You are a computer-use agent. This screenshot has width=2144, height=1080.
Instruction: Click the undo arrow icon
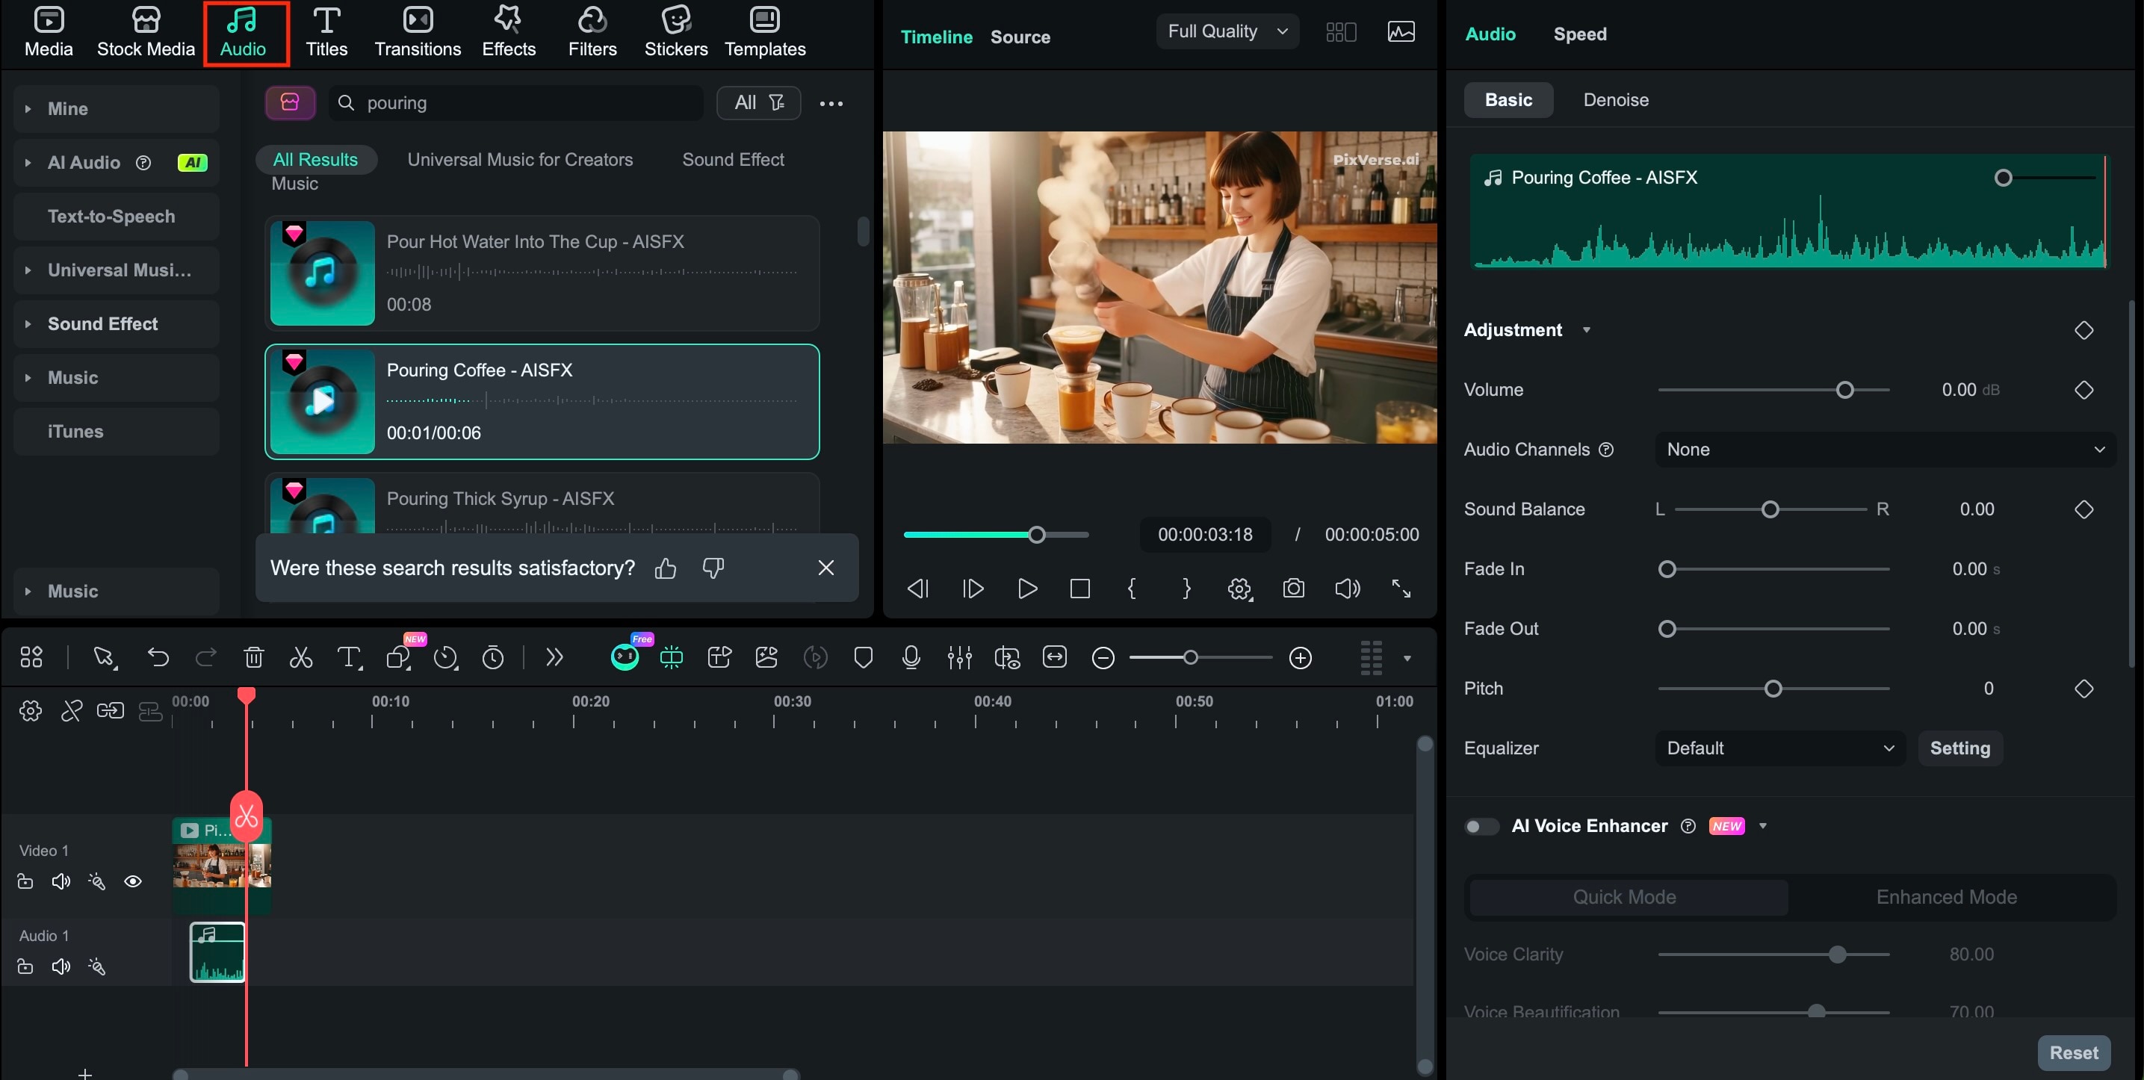click(x=158, y=657)
